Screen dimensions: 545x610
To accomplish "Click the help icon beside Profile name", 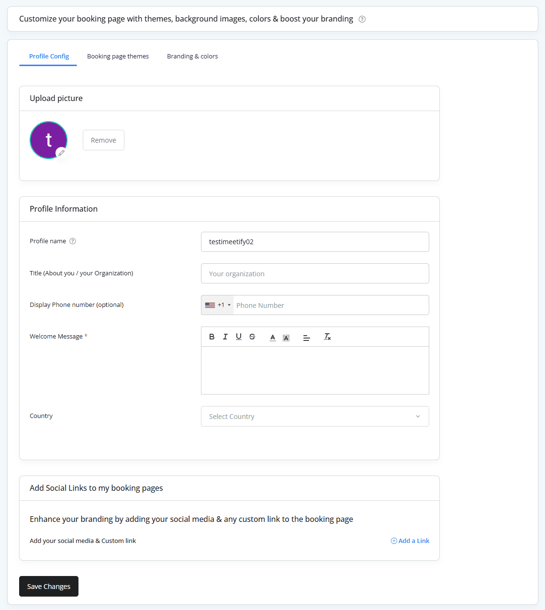I will (73, 241).
